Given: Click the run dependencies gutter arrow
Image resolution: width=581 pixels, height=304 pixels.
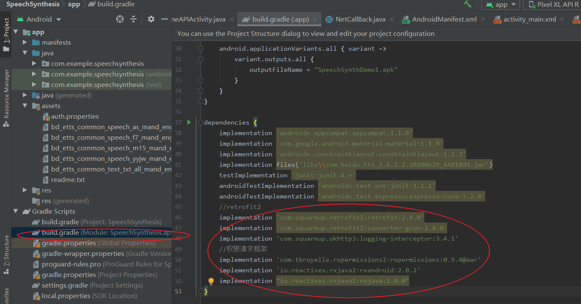Looking at the screenshot, I should pos(189,122).
